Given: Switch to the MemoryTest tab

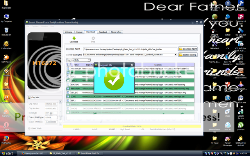Looking at the screenshot, I should pyautogui.click(x=116, y=32).
